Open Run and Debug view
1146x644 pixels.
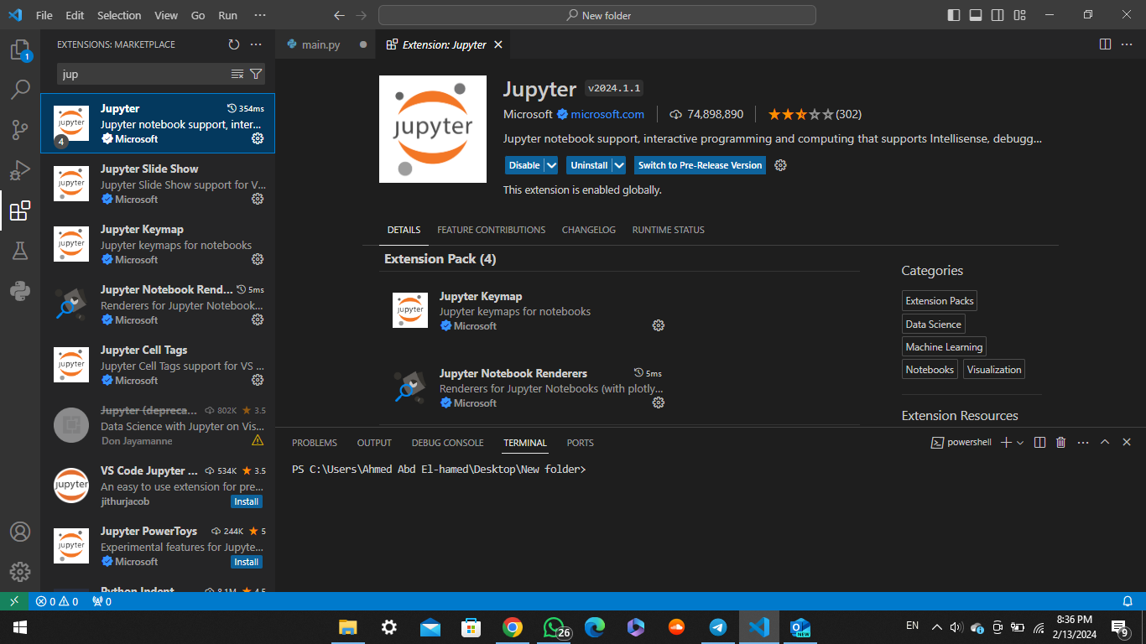[x=20, y=170]
